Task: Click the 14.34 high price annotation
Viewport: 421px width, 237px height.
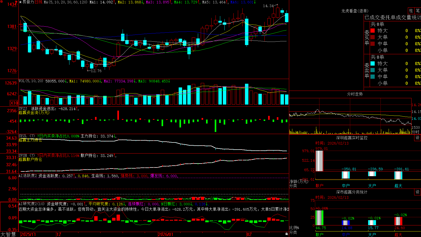Action: pyautogui.click(x=268, y=6)
